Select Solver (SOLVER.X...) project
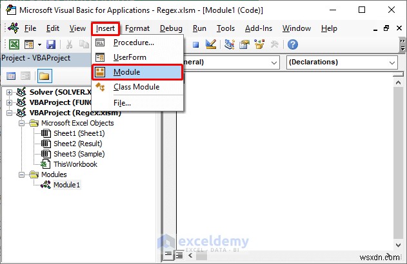 60,92
